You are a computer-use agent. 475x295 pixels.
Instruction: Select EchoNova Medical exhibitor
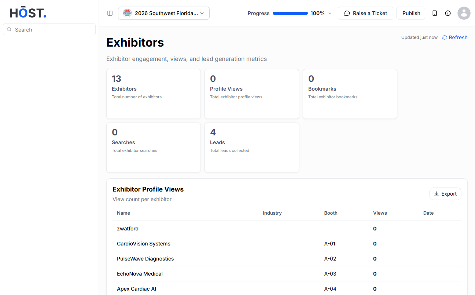click(140, 274)
